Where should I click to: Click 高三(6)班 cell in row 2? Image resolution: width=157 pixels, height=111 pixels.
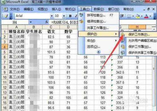click(16, 37)
